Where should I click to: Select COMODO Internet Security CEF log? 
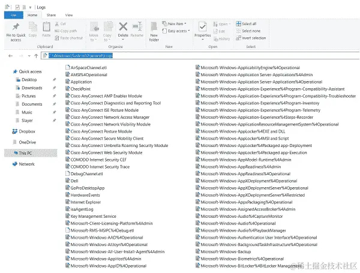click(x=96, y=160)
